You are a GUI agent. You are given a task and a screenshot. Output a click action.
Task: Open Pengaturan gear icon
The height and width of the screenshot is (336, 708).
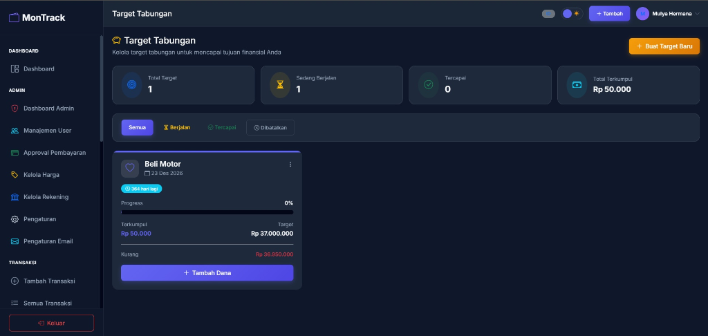pos(15,219)
